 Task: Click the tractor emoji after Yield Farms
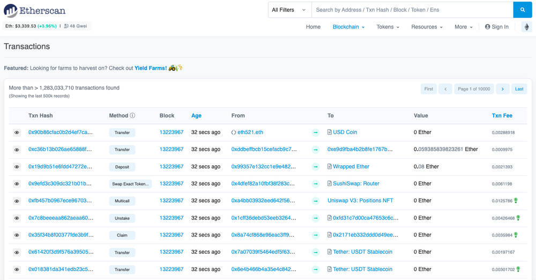pos(172,68)
